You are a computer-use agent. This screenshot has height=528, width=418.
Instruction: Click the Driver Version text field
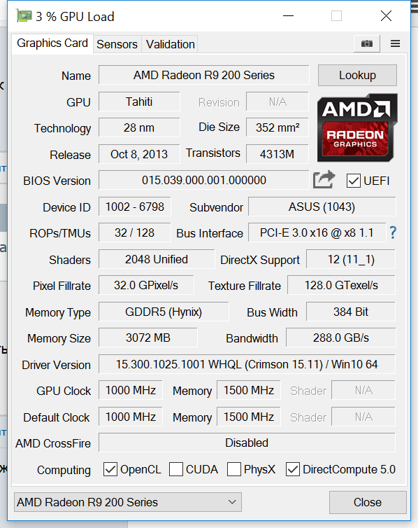pyautogui.click(x=247, y=364)
